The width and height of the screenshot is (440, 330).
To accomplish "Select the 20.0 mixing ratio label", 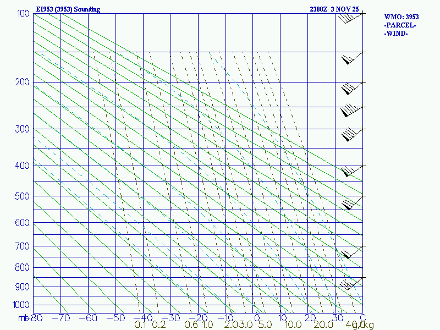I will point(323,324).
